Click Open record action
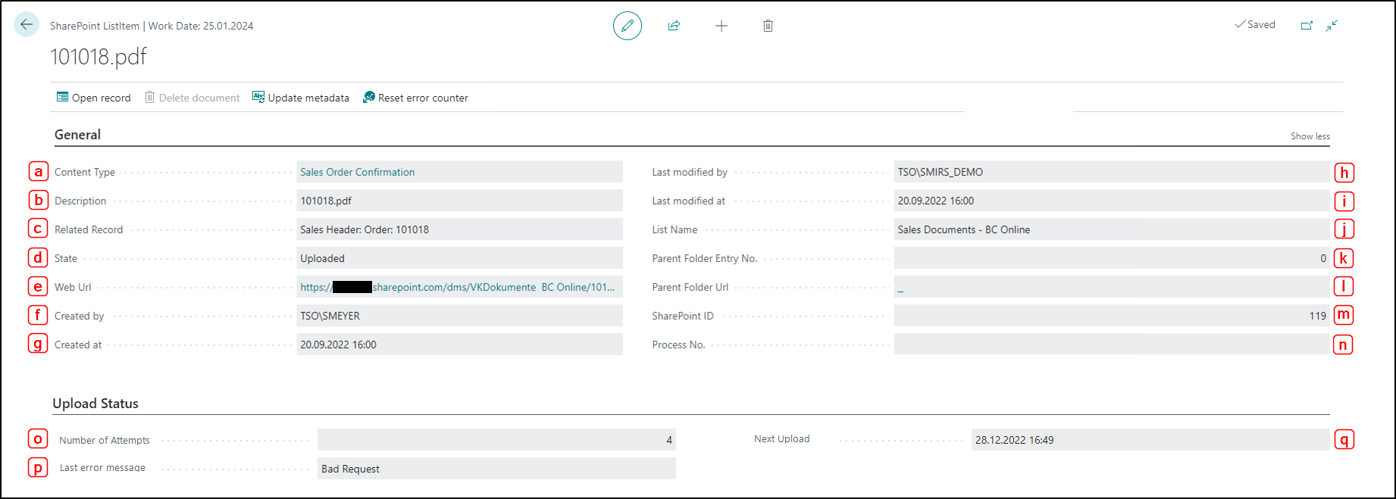1396x499 pixels. 94,98
